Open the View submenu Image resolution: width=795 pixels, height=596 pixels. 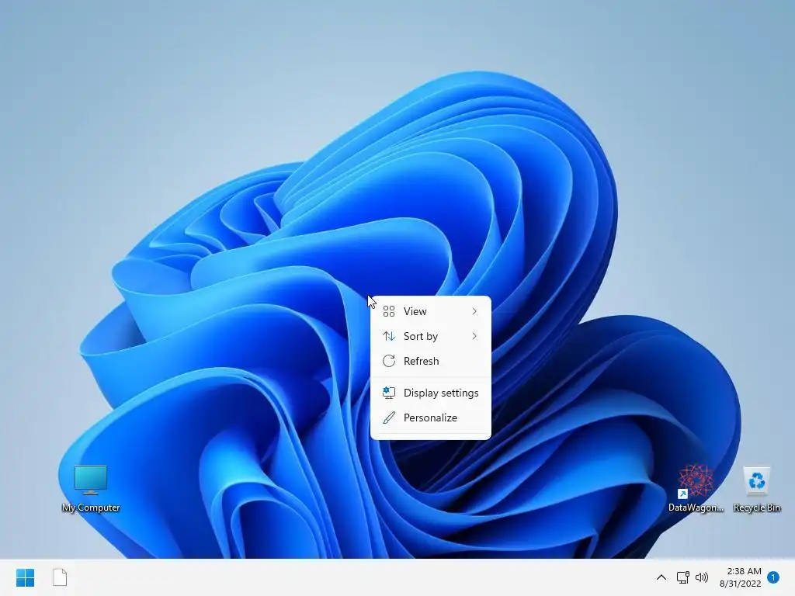(x=430, y=311)
